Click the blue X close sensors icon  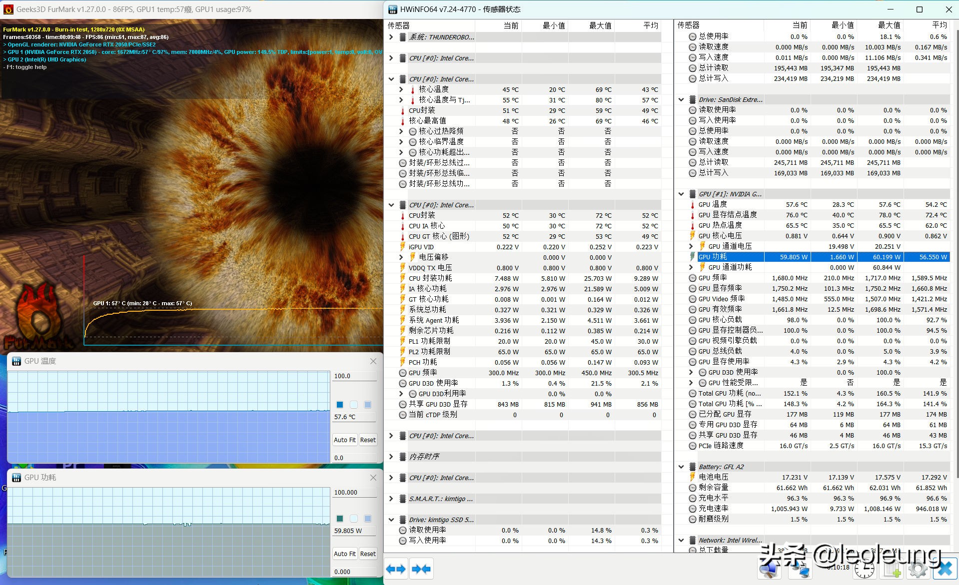[945, 570]
